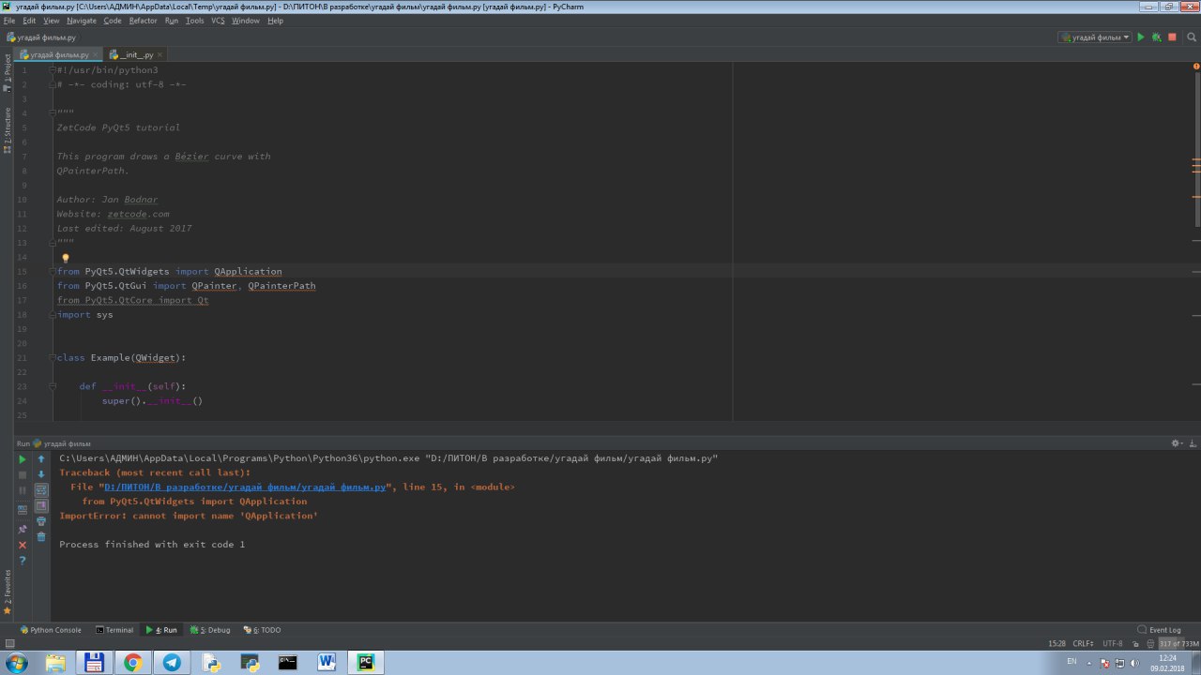Close the Run tab with red X

click(23, 545)
